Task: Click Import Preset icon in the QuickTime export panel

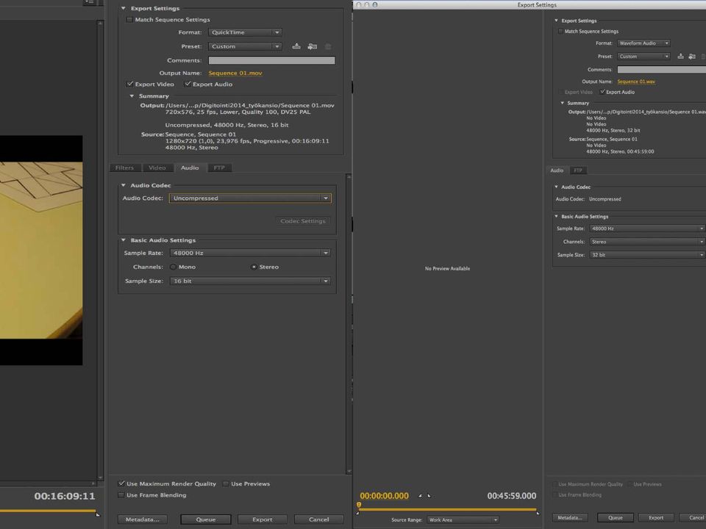Action: point(312,46)
